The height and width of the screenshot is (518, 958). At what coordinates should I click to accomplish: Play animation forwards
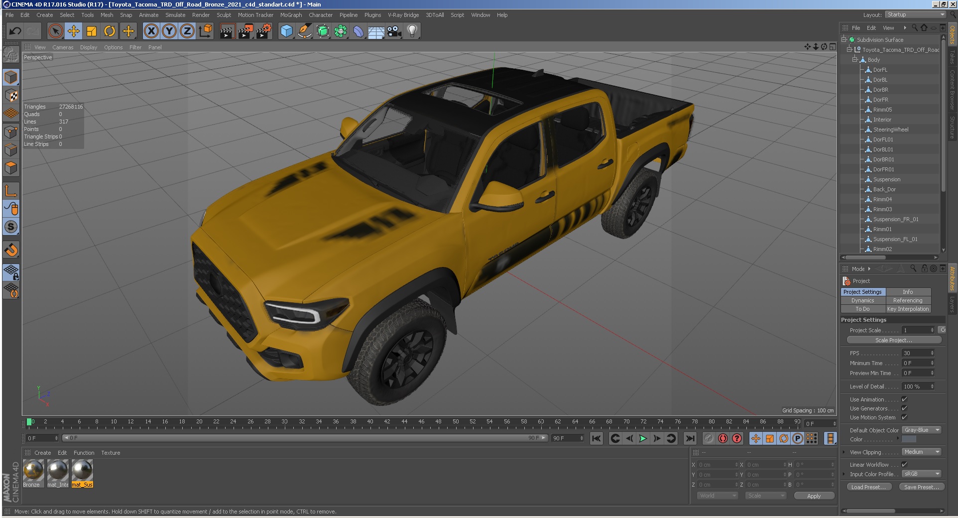(643, 438)
